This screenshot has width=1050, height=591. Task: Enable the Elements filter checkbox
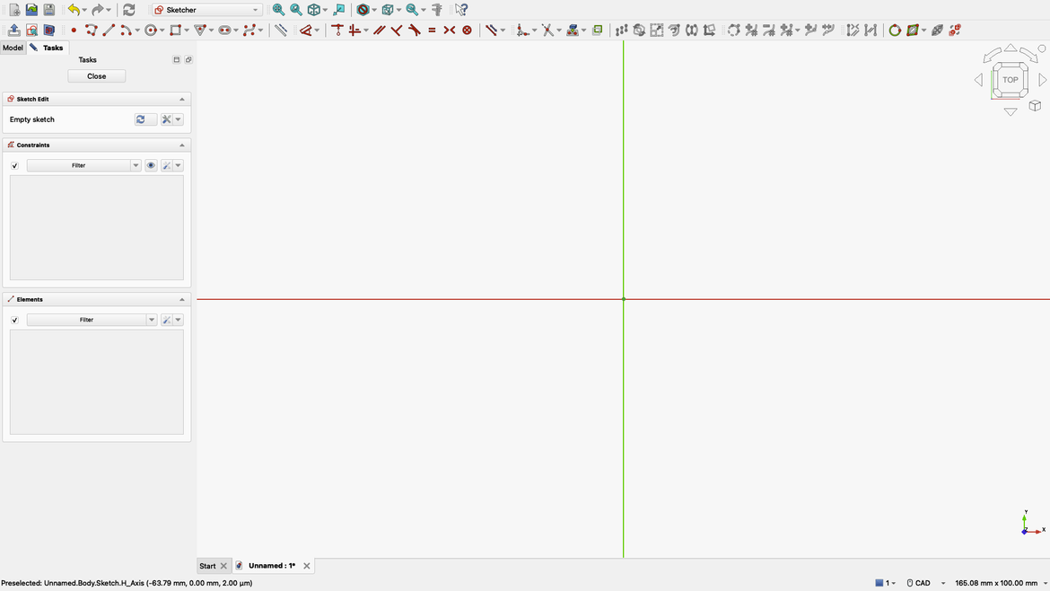click(14, 319)
